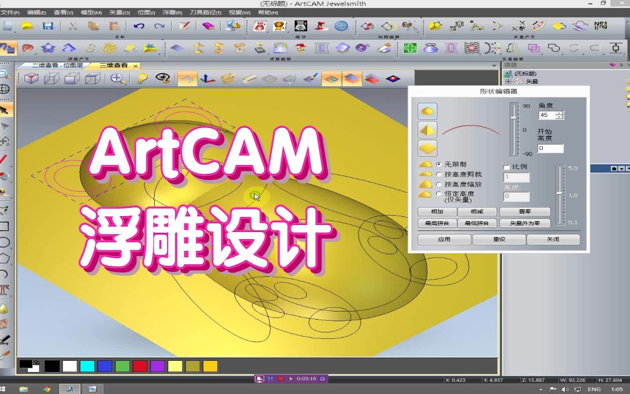Click the zoom magnifier in 3D view toolbar
Image resolution: width=630 pixels, height=394 pixels.
pyautogui.click(x=118, y=79)
